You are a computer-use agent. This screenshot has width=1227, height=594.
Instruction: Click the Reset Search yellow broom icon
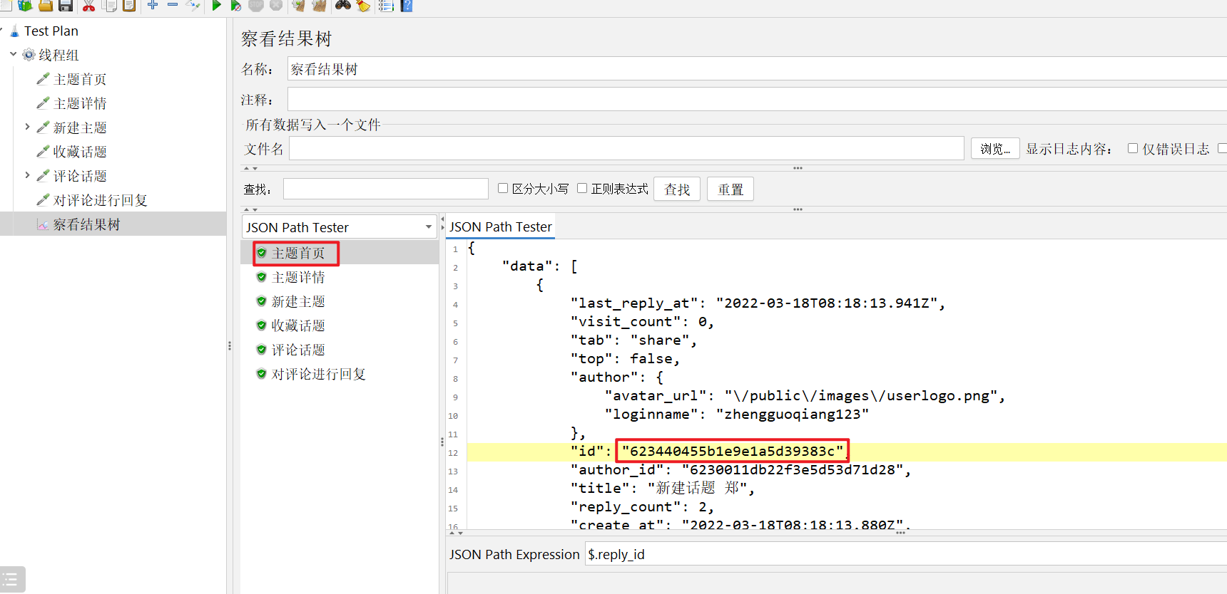tap(363, 5)
